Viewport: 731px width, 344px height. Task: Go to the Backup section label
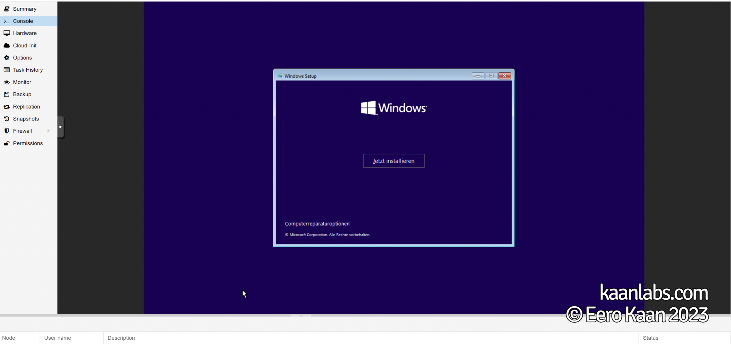(x=22, y=94)
